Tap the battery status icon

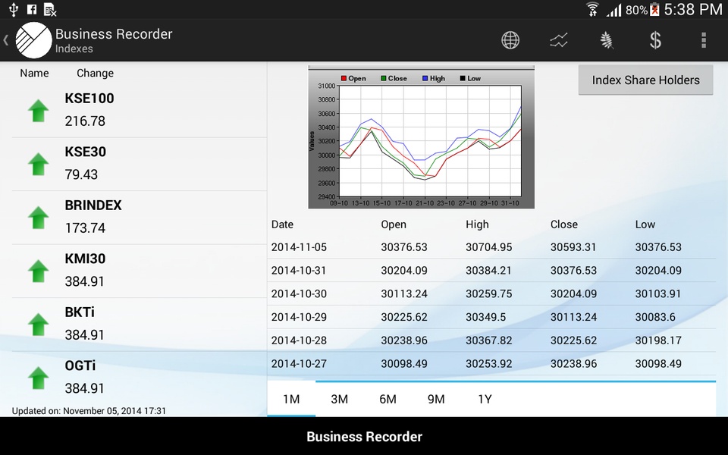(654, 9)
